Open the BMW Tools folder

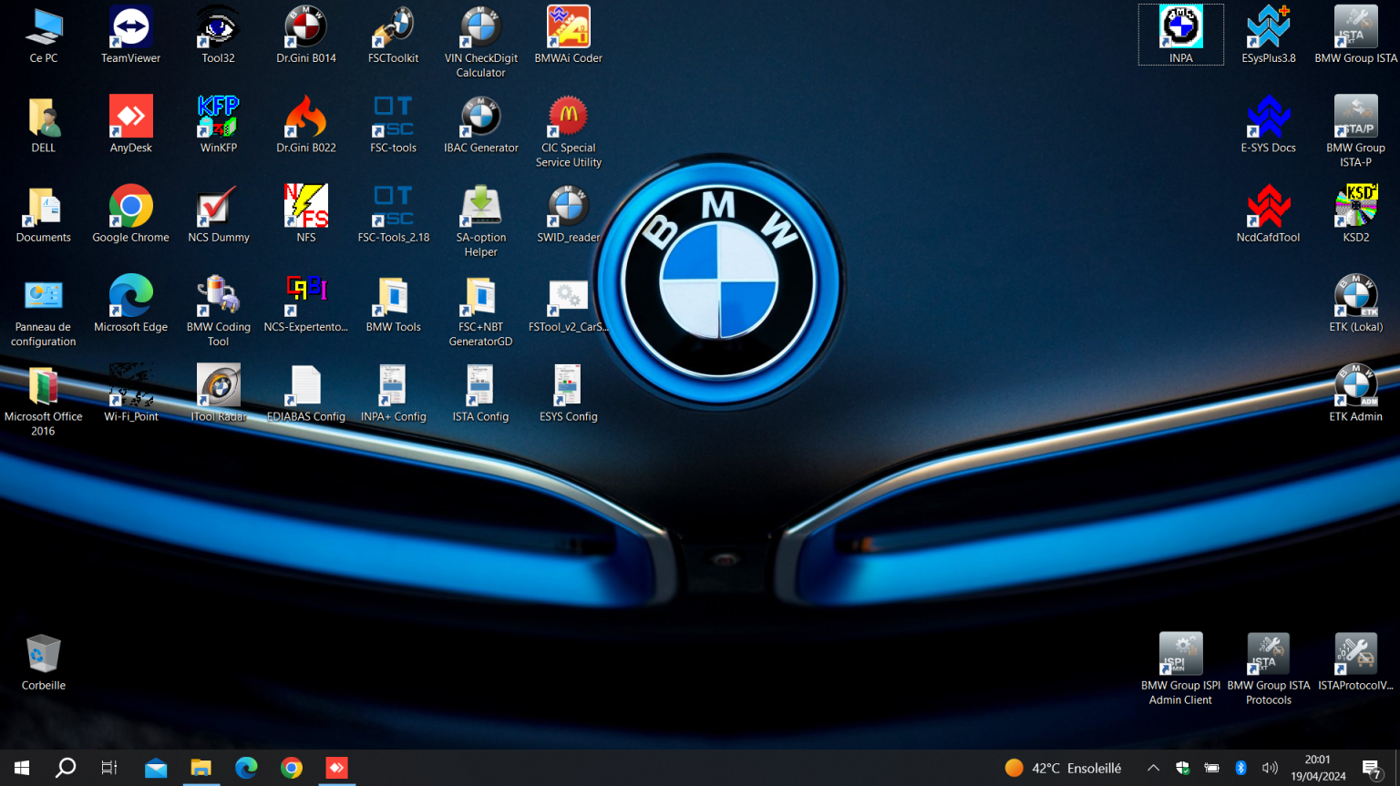pyautogui.click(x=393, y=303)
